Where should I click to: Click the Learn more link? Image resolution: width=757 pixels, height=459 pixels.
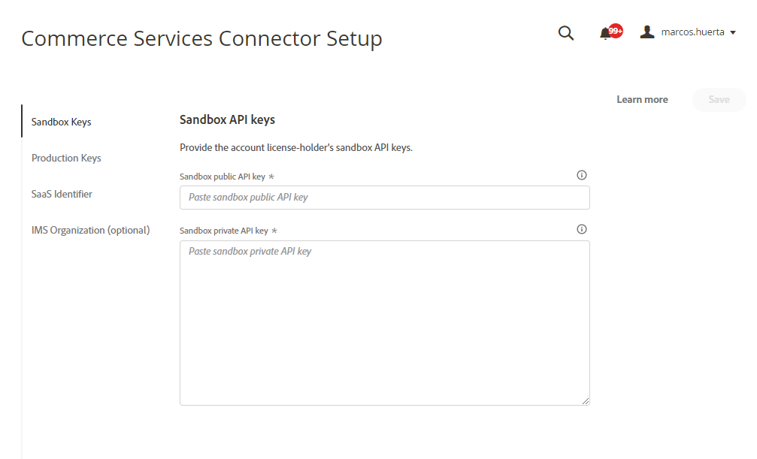[x=642, y=99]
